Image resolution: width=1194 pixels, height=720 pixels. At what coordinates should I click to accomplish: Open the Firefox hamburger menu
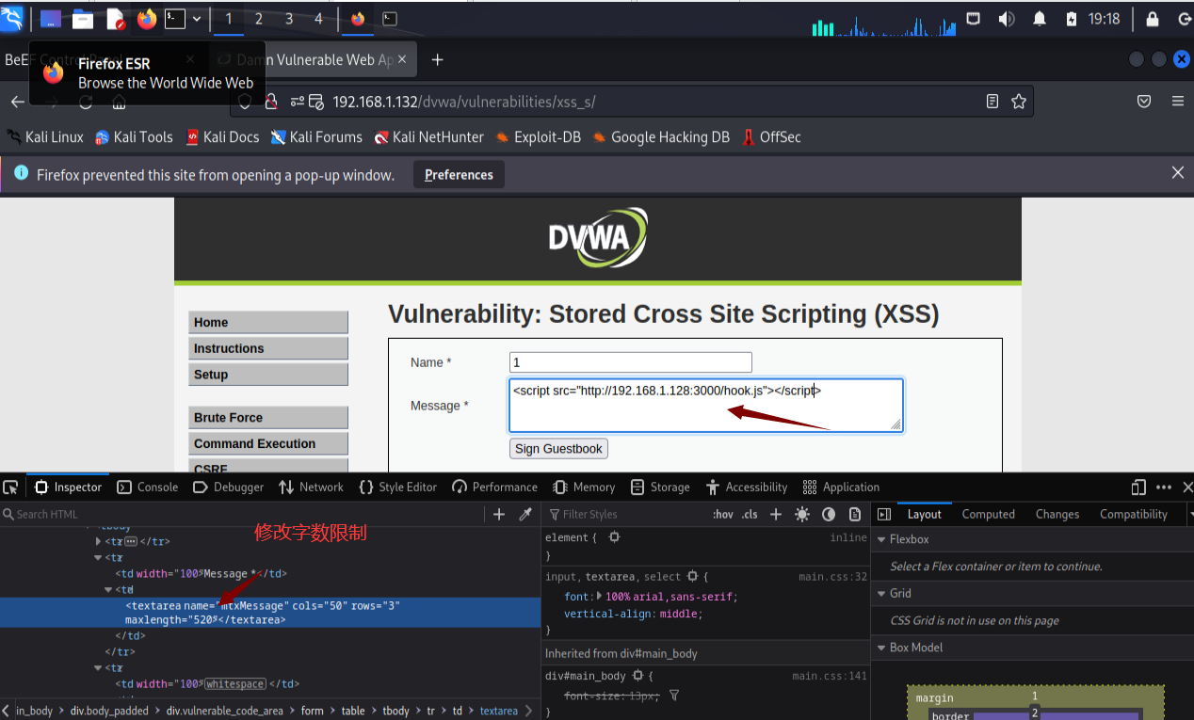point(1177,102)
